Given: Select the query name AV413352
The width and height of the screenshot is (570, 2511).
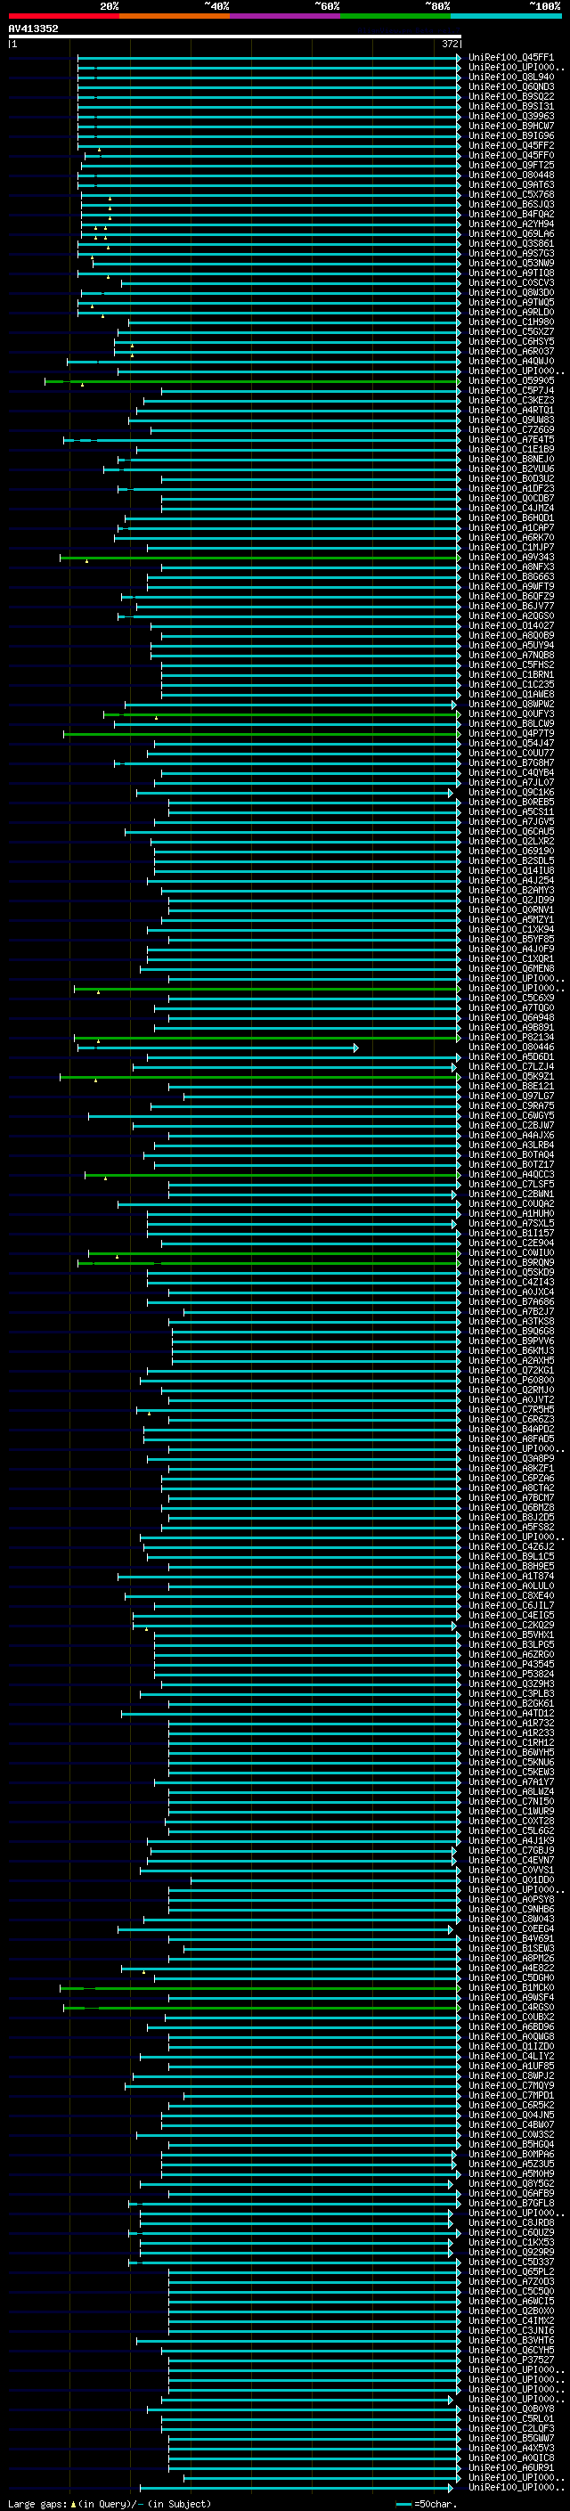Looking at the screenshot, I should (33, 29).
